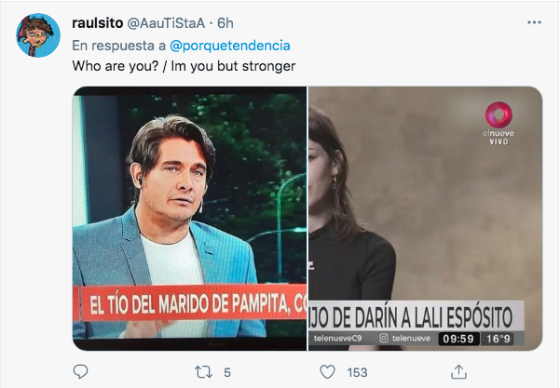This screenshot has height=388, width=560.
Task: Like the tweet with the heart icon
Action: pyautogui.click(x=327, y=372)
